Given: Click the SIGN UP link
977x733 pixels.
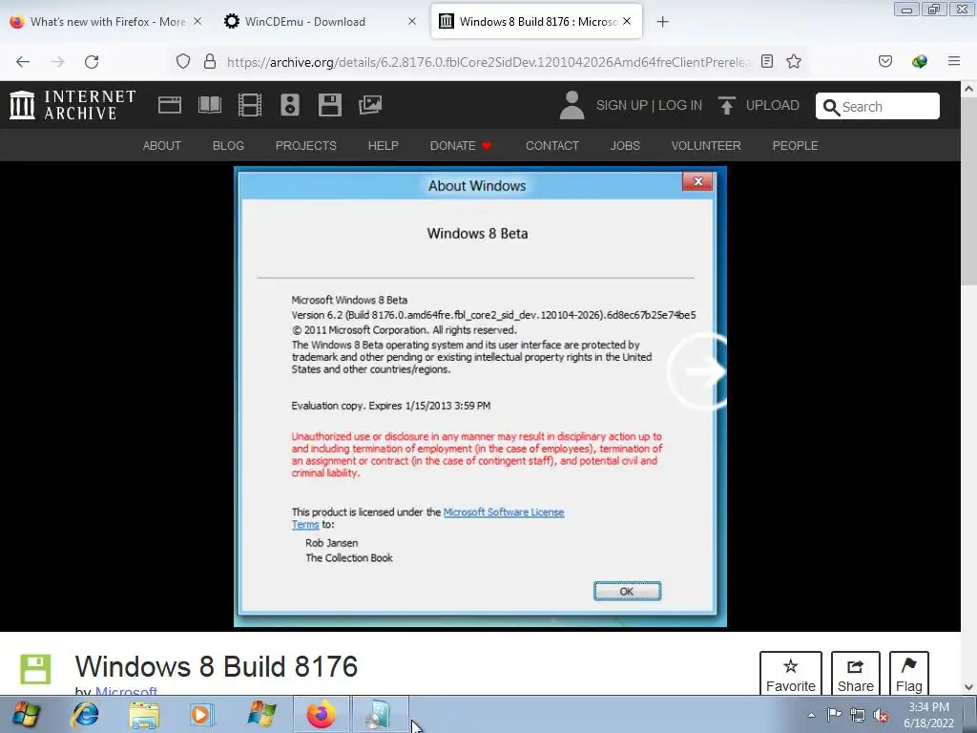Looking at the screenshot, I should 621,105.
